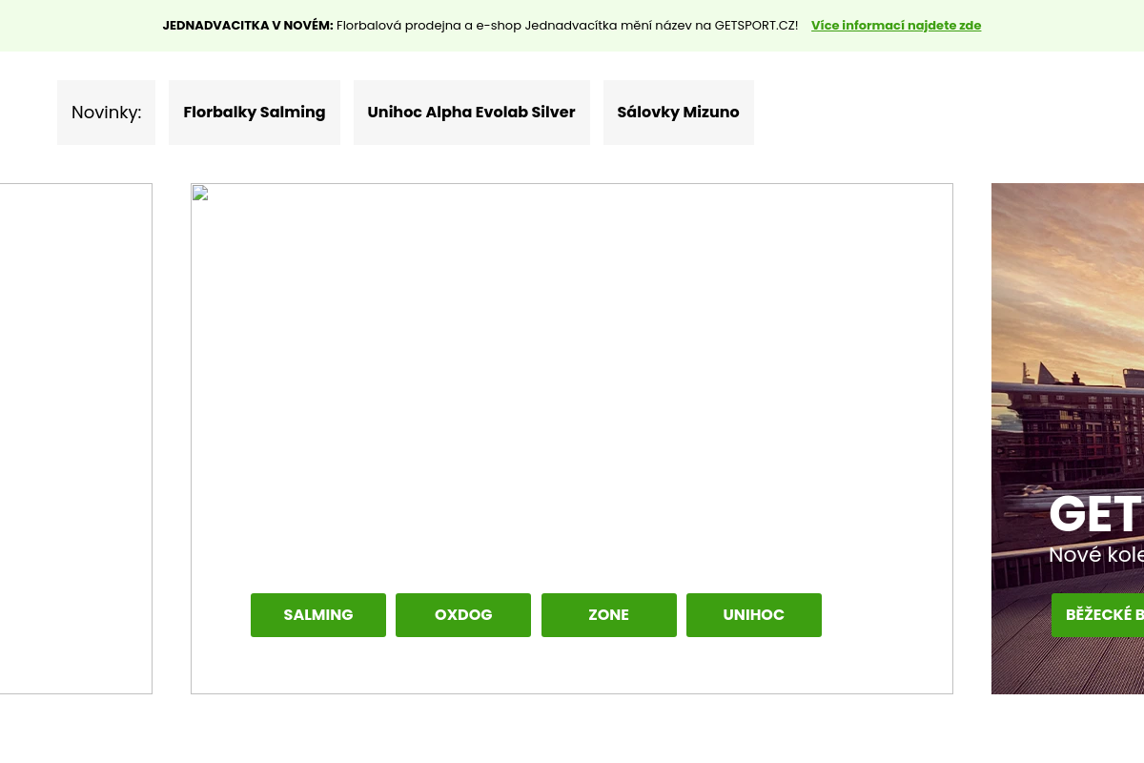The image size is (1144, 763).
Task: Click the 'Nové kole' text on the sunset banner
Action: tap(1096, 555)
